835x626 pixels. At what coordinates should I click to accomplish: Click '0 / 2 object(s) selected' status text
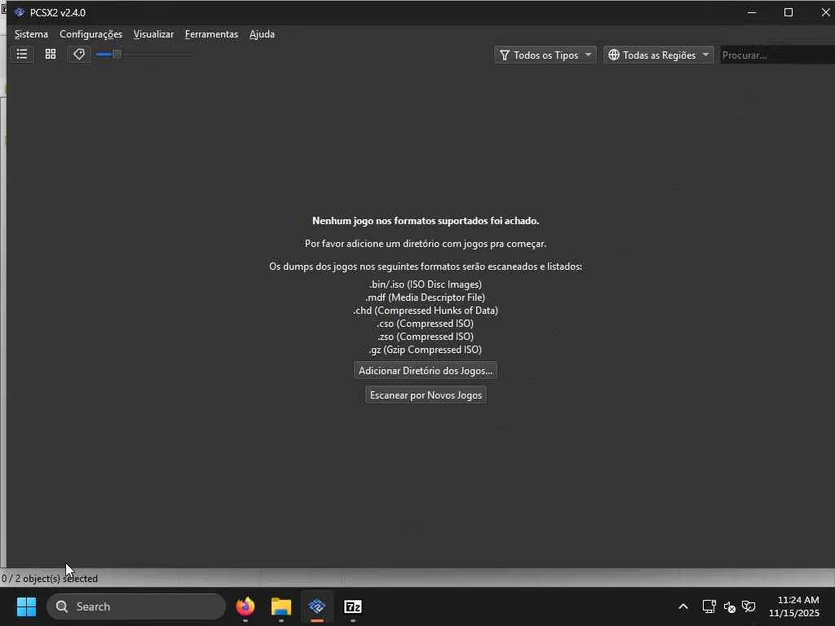tap(50, 579)
